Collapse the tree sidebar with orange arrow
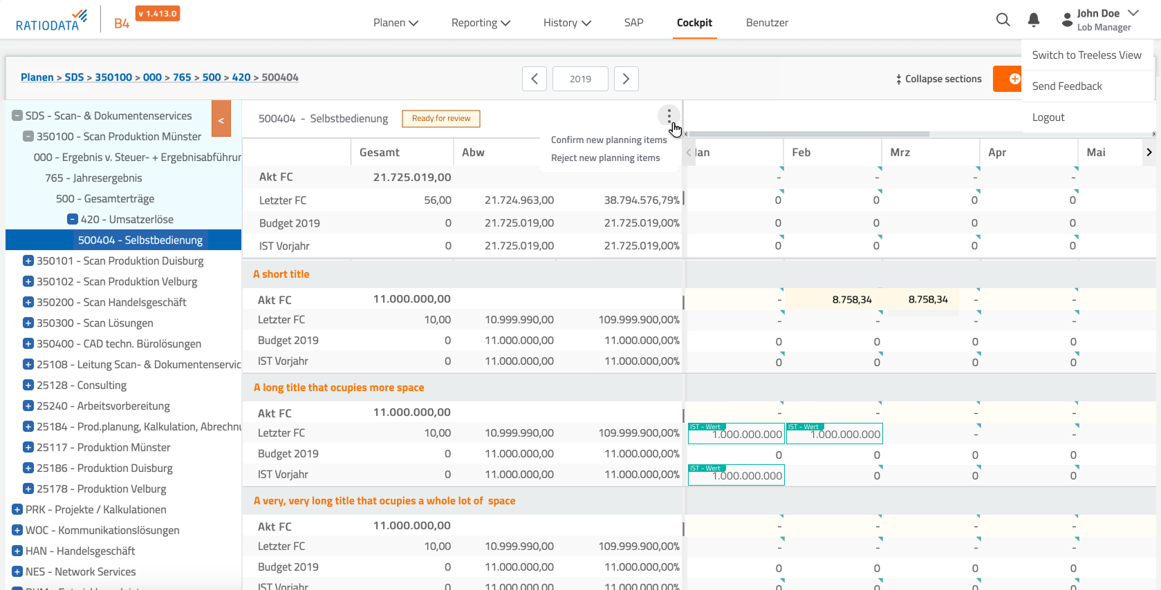Image resolution: width=1161 pixels, height=590 pixels. [x=221, y=120]
